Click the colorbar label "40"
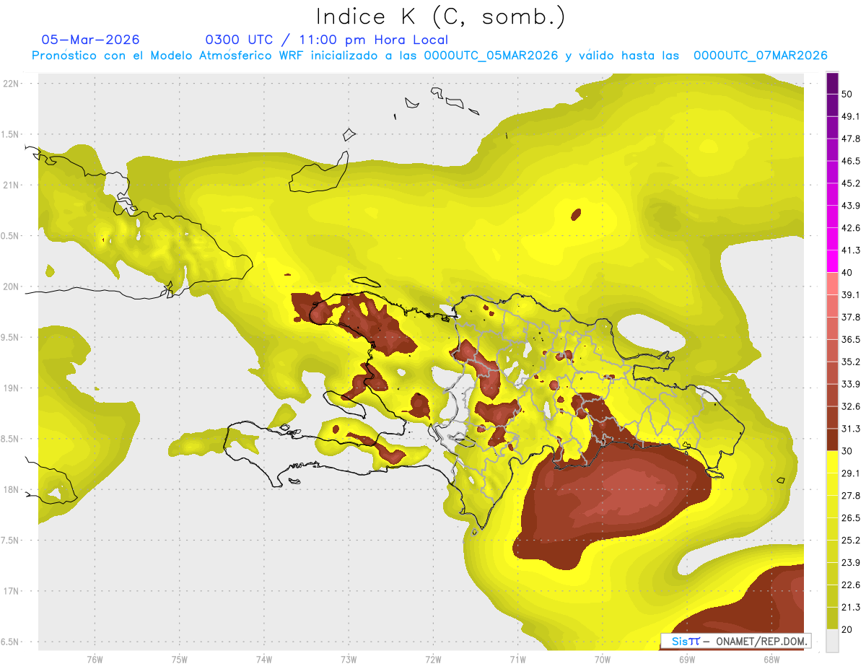Viewport: 866px width, 669px height. tap(847, 273)
